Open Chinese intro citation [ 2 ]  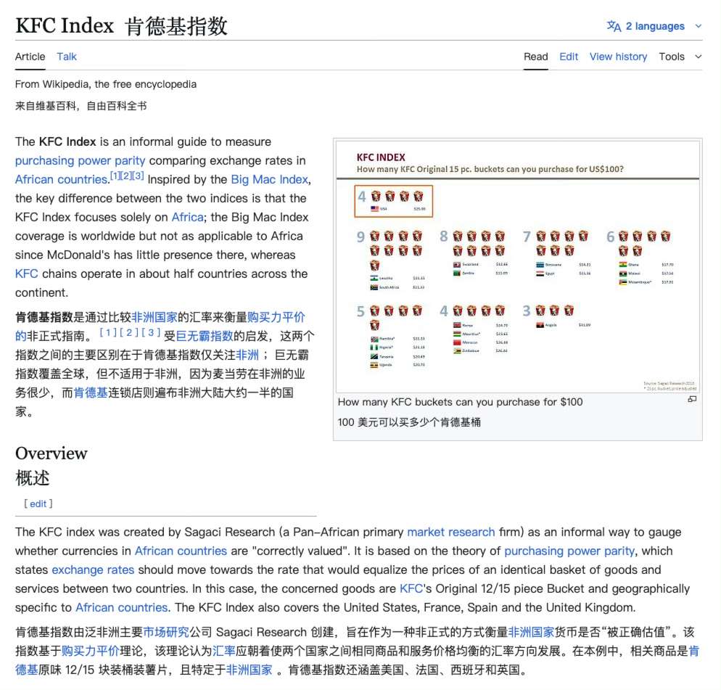click(129, 332)
